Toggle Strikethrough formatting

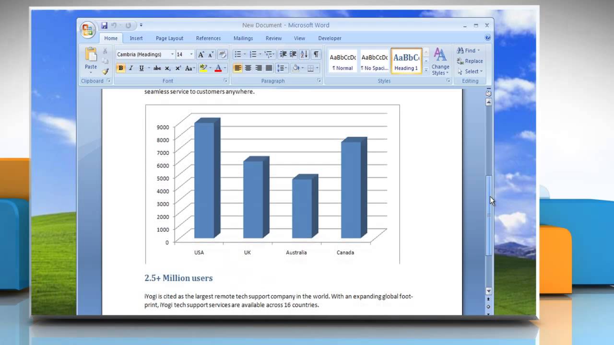pyautogui.click(x=157, y=69)
